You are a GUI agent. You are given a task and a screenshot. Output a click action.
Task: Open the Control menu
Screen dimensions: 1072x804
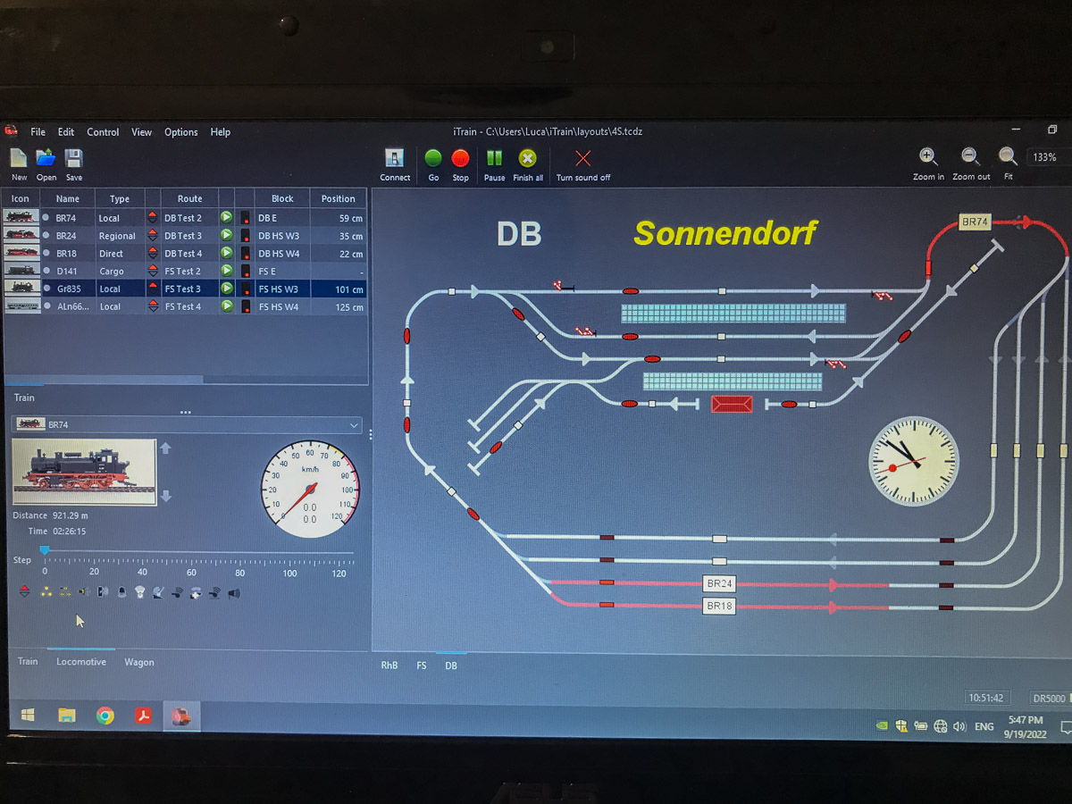point(103,132)
